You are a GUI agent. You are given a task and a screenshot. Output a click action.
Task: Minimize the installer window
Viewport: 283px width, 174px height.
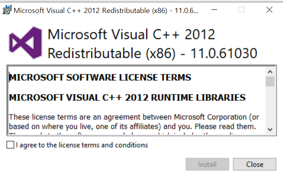[x=213, y=10]
